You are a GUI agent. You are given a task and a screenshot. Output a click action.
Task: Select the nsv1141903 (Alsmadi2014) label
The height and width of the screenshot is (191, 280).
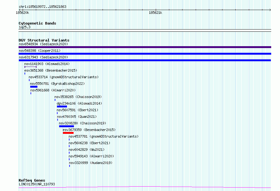[x=47, y=64]
